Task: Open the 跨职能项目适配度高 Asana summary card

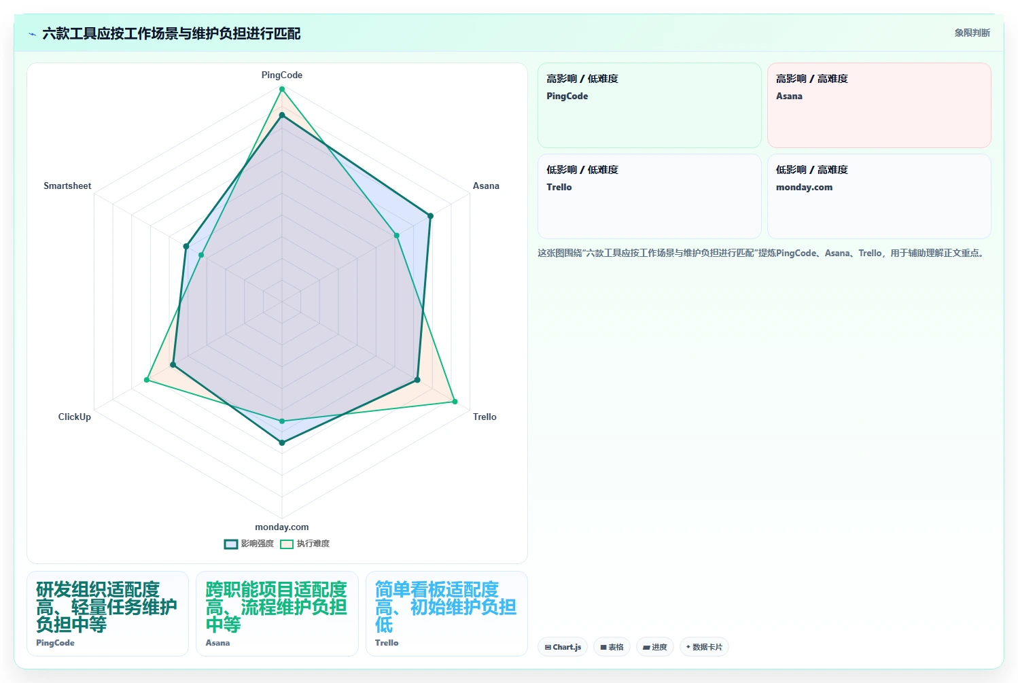Action: [x=277, y=614]
